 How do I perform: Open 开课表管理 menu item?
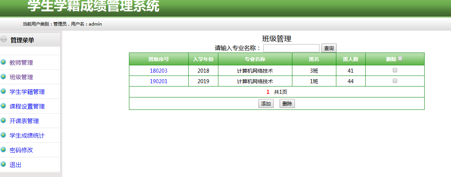(24, 121)
